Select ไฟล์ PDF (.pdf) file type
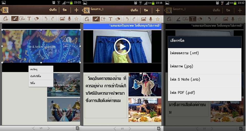This screenshot has width=246, height=131. (x=205, y=94)
